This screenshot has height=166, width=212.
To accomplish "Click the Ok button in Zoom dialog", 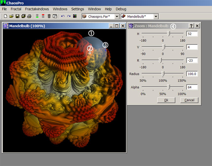I will 166,100.
